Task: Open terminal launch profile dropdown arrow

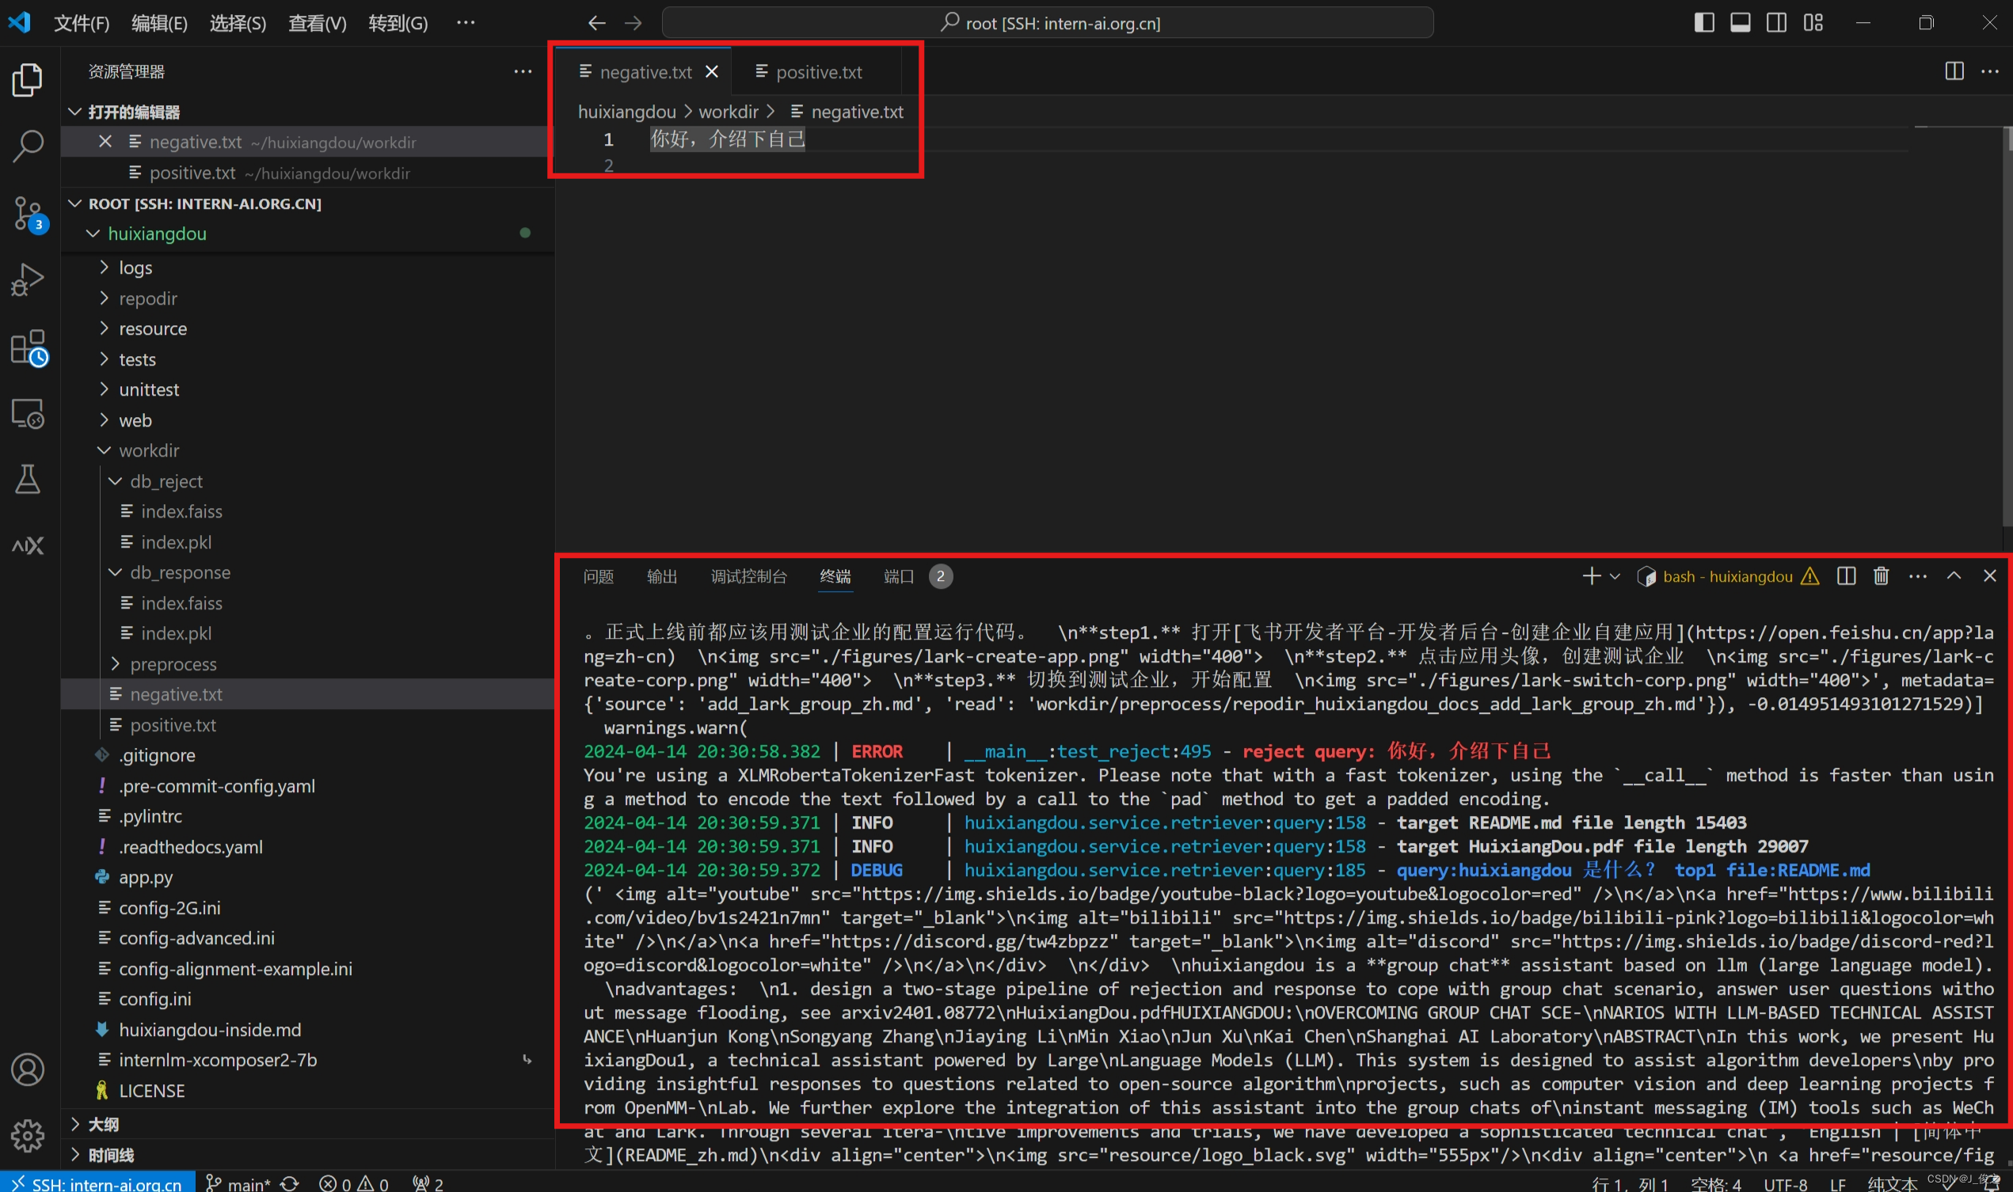Action: click(x=1615, y=577)
